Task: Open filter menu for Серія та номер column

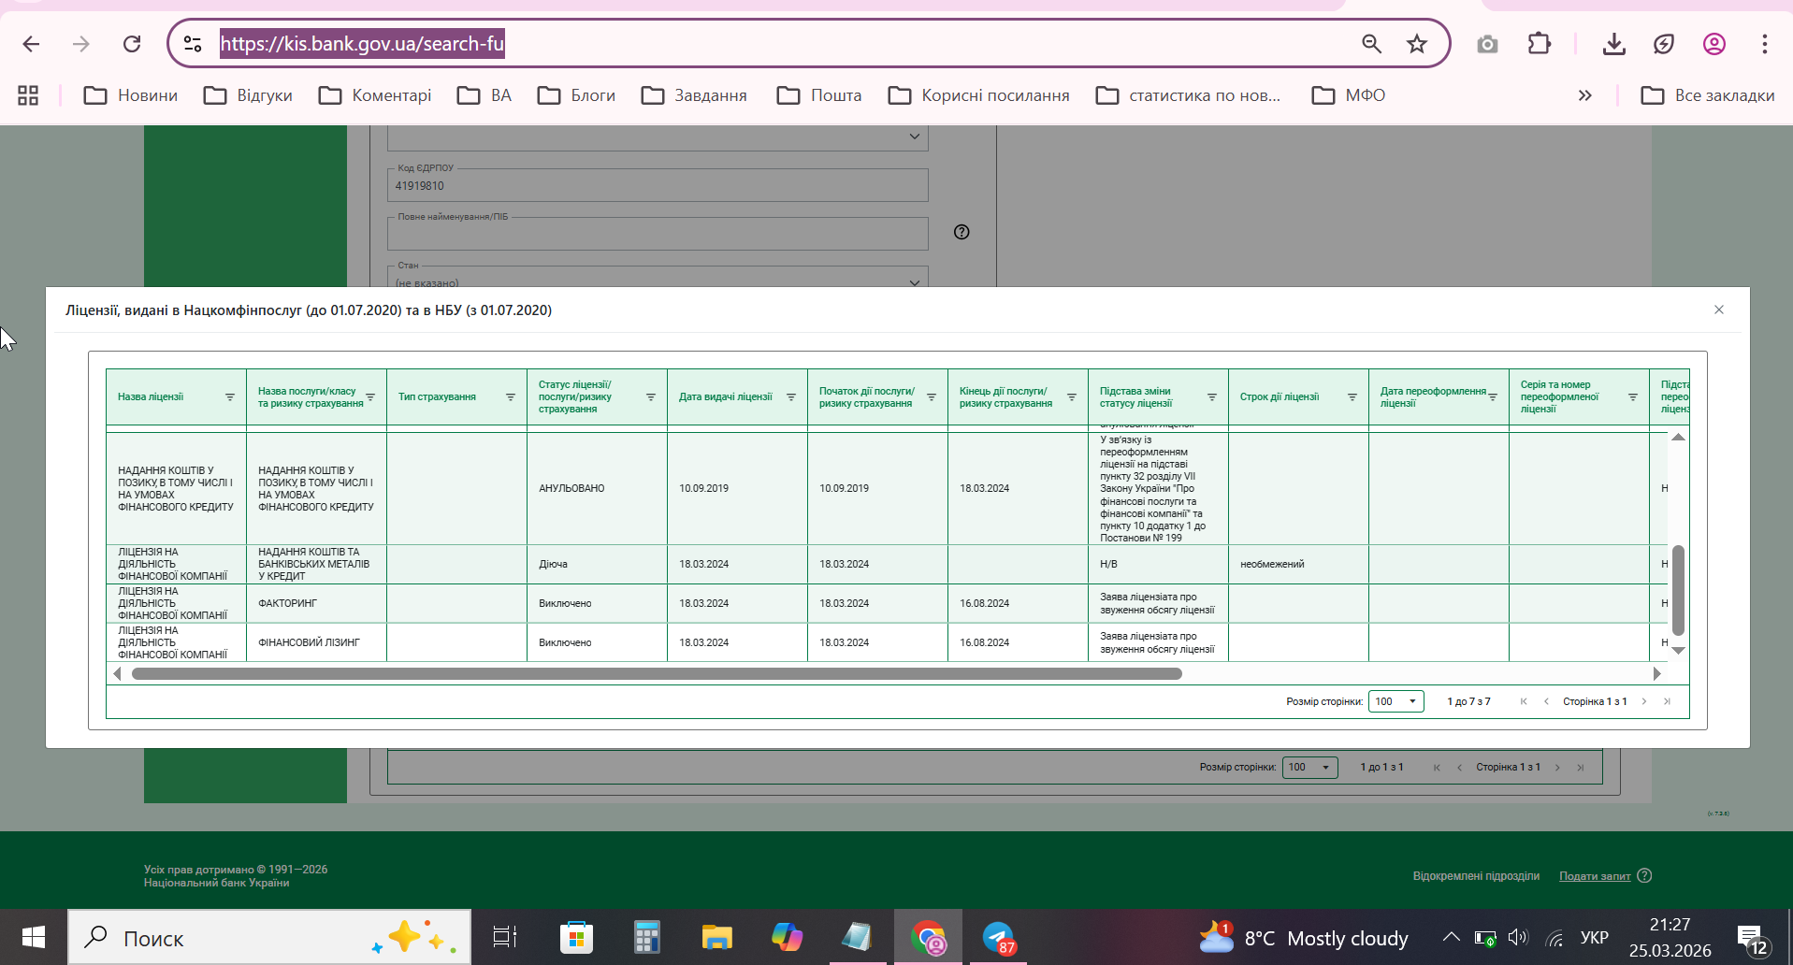Action: 1633,397
